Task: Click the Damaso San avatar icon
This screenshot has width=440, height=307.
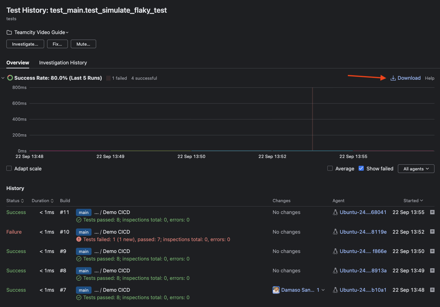Action: [276, 290]
